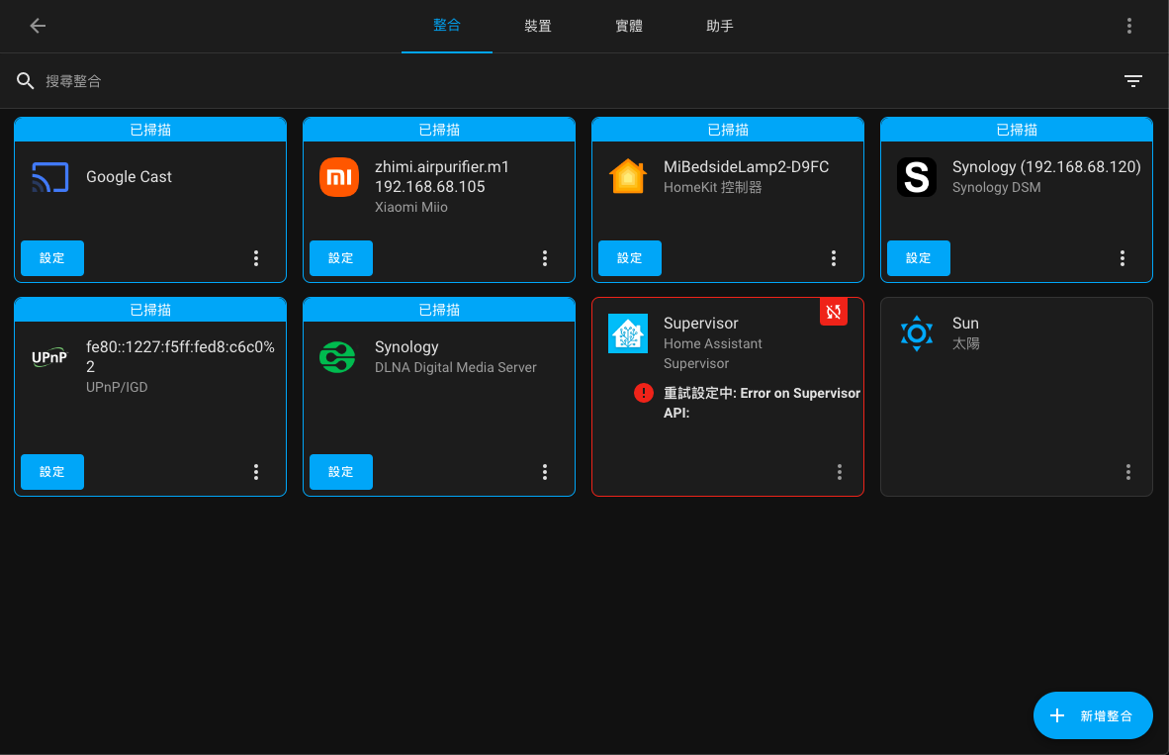Switch to the 整合 tab
This screenshot has width=1169, height=755.
tap(447, 26)
